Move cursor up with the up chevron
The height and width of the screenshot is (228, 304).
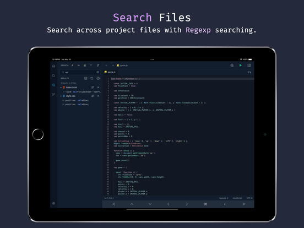point(132,204)
